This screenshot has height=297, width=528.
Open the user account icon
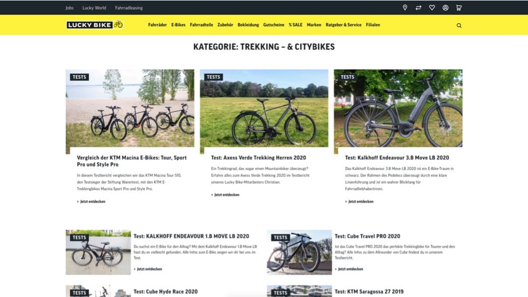pyautogui.click(x=445, y=8)
